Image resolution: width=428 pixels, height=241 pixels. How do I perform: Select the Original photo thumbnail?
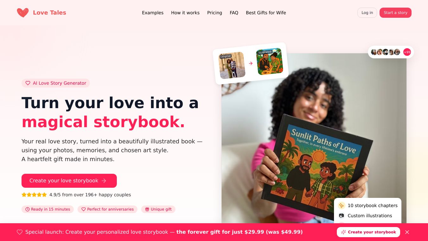pyautogui.click(x=232, y=65)
